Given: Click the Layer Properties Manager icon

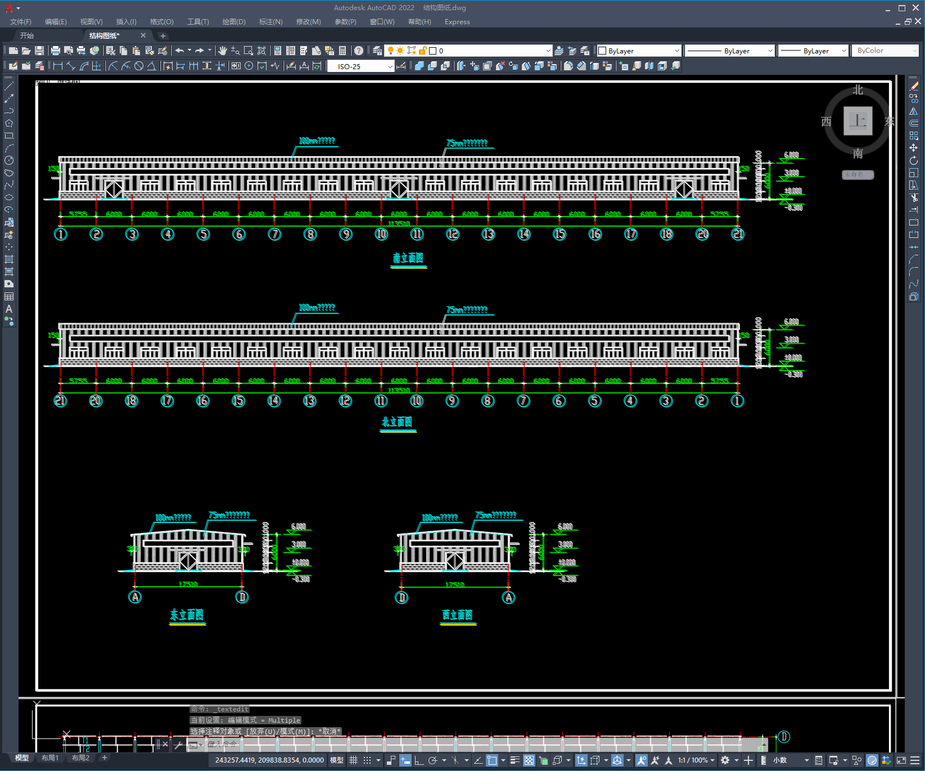Looking at the screenshot, I should tap(377, 51).
